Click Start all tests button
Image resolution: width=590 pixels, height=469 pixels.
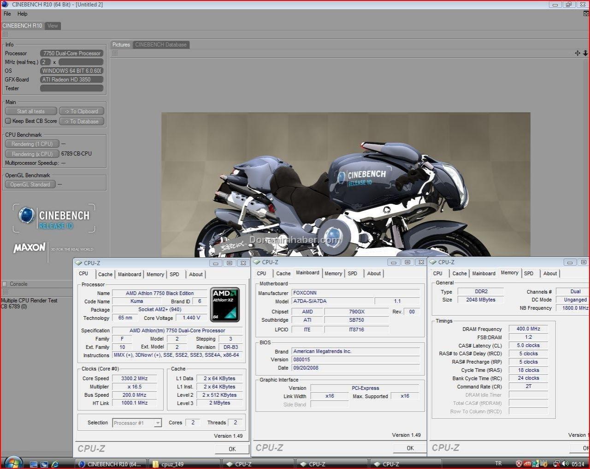(x=31, y=111)
